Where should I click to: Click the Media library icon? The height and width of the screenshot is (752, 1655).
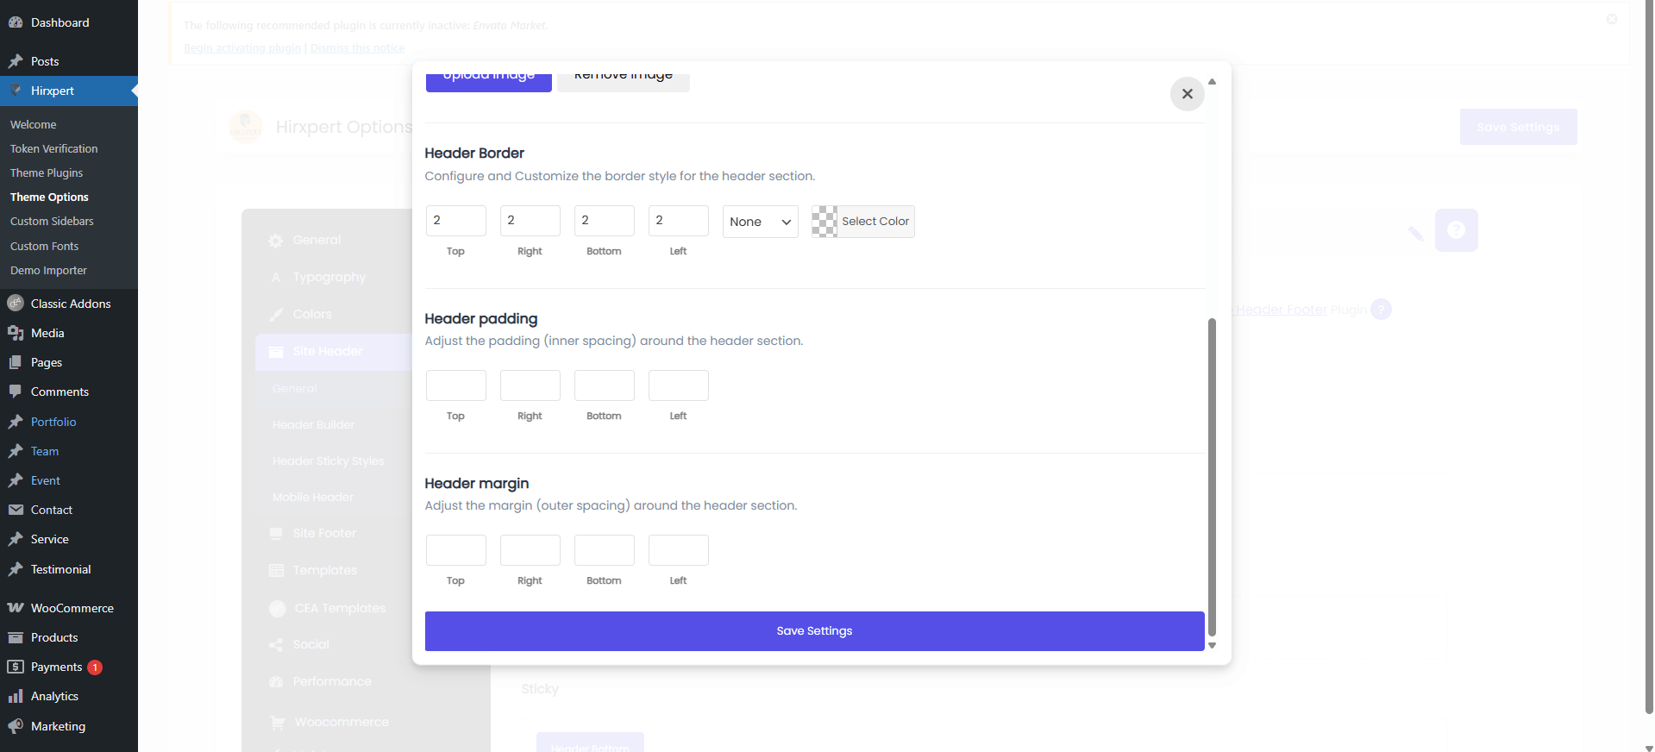pos(16,333)
